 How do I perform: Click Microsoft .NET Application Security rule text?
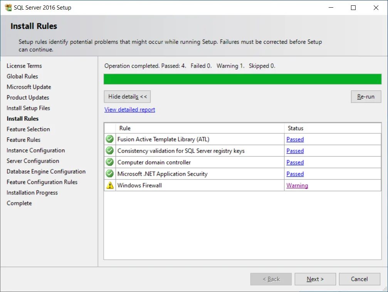tap(162, 174)
